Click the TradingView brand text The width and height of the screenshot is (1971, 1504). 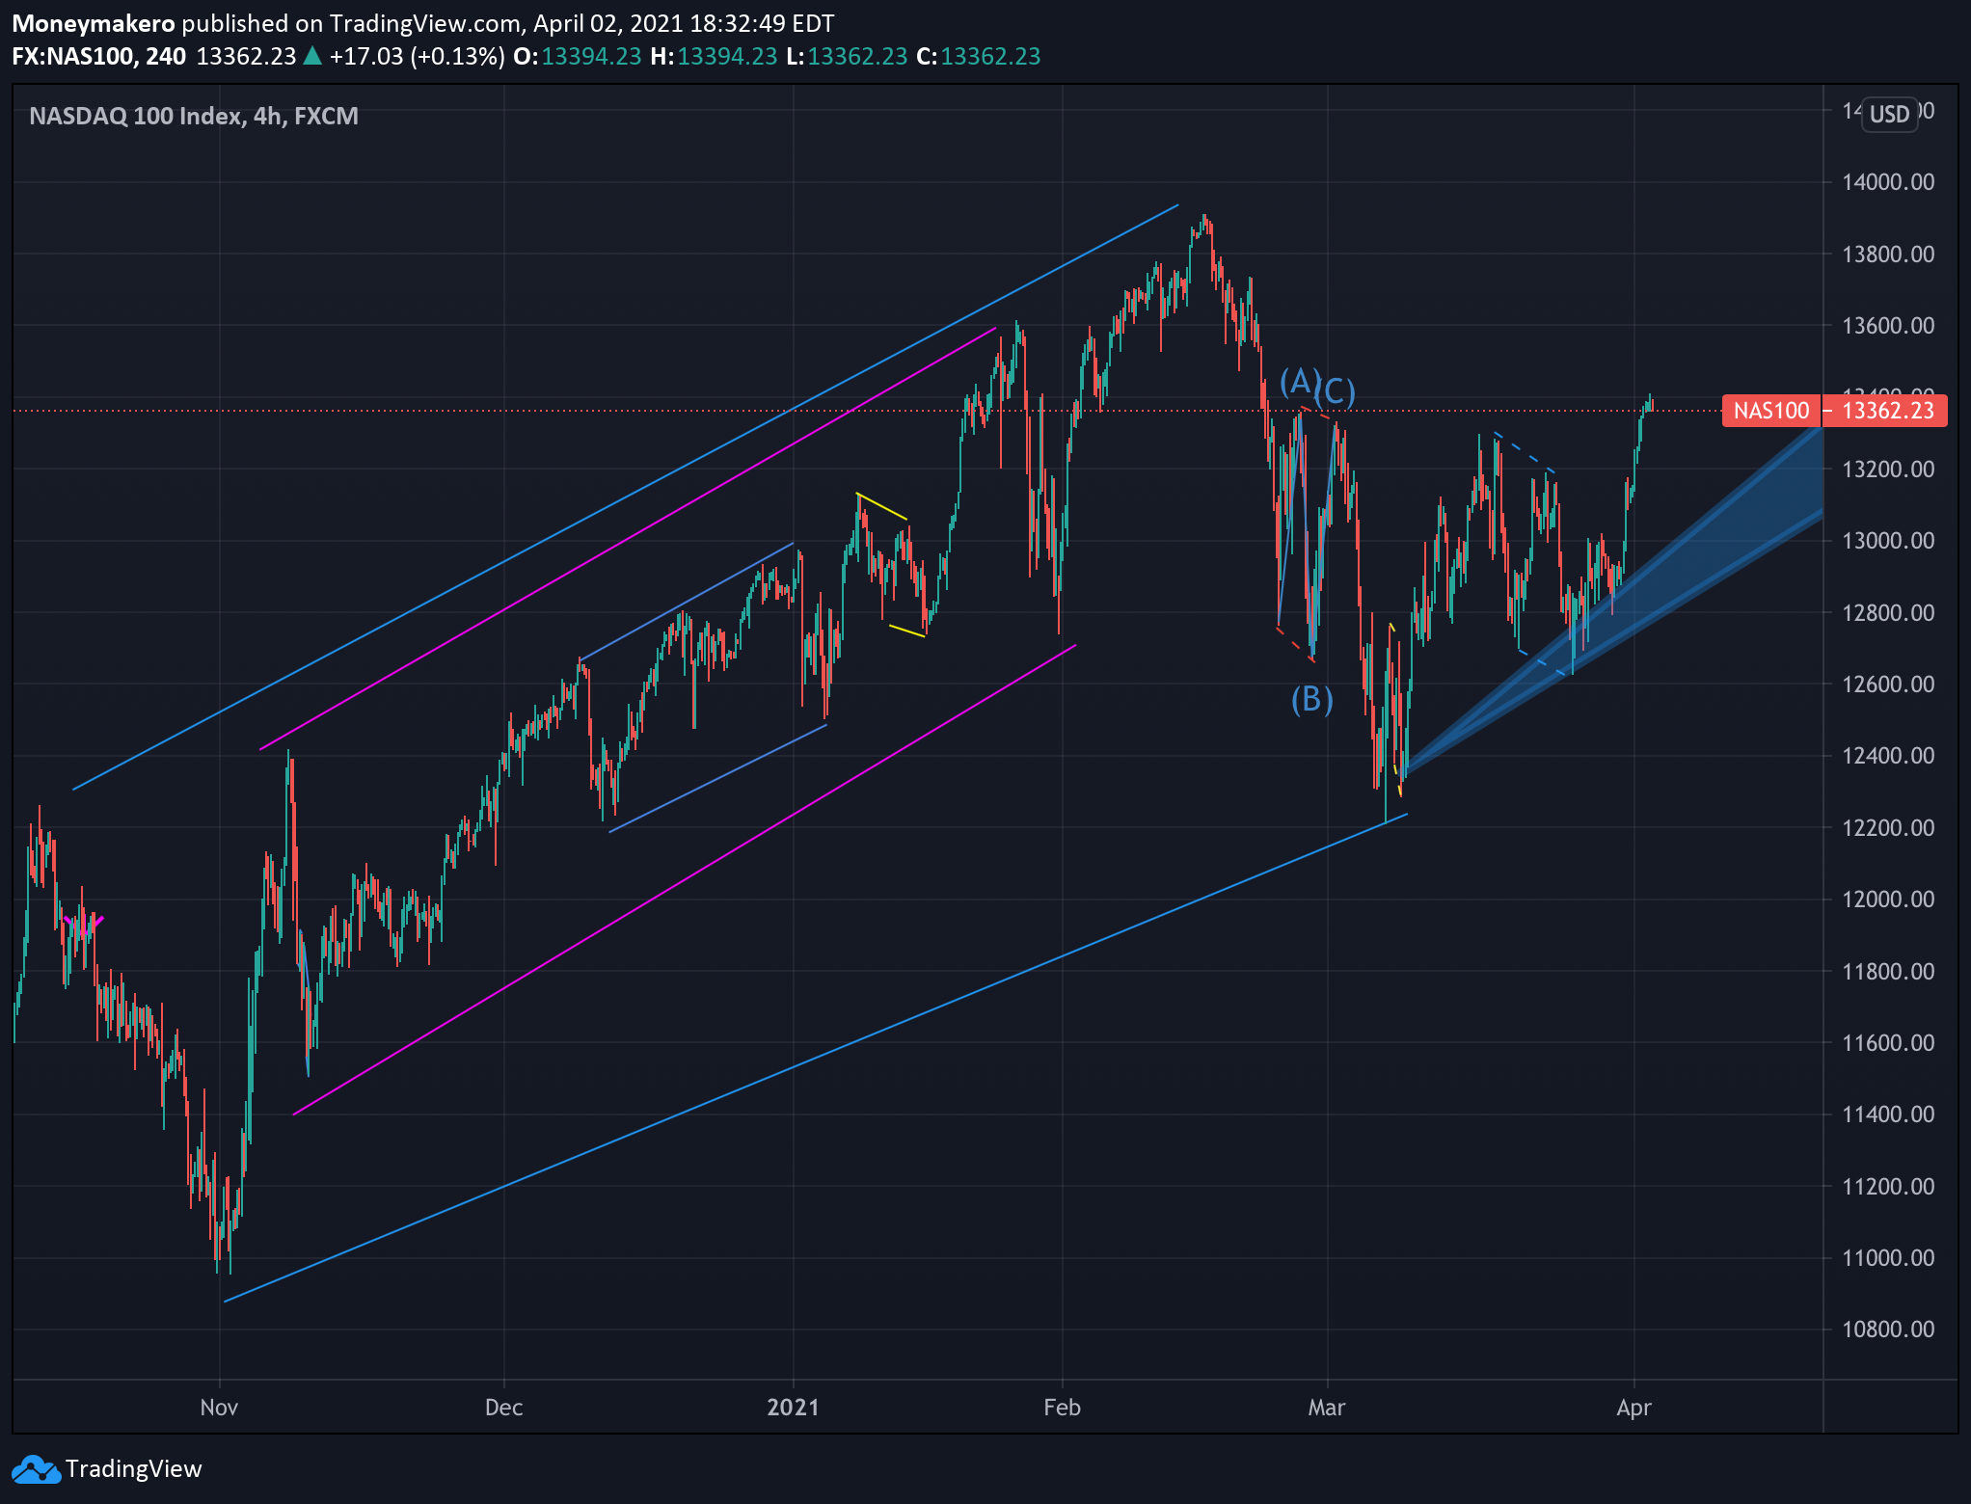134,1469
